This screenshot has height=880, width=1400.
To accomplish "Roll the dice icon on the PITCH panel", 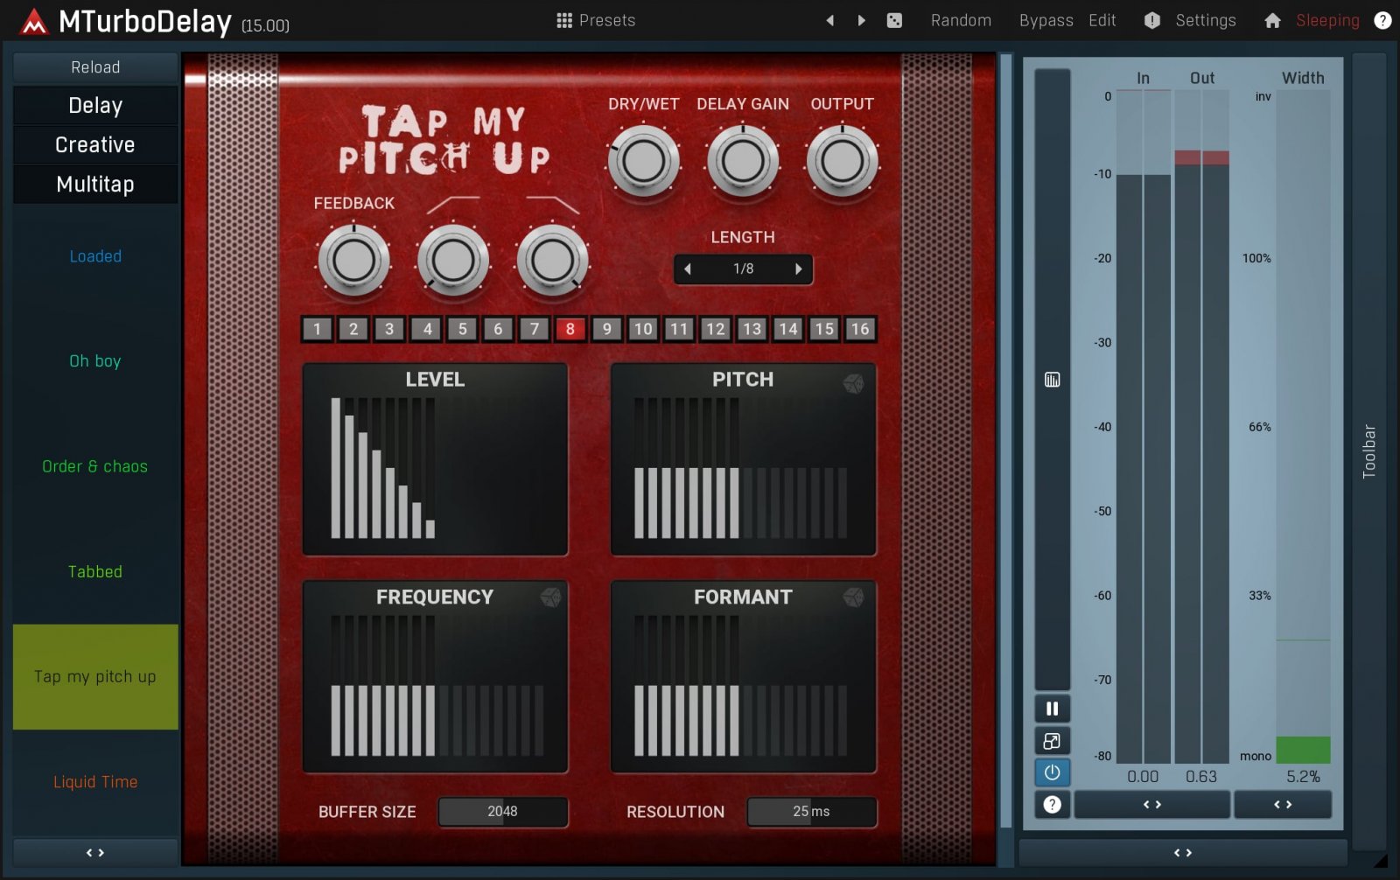I will pos(855,381).
